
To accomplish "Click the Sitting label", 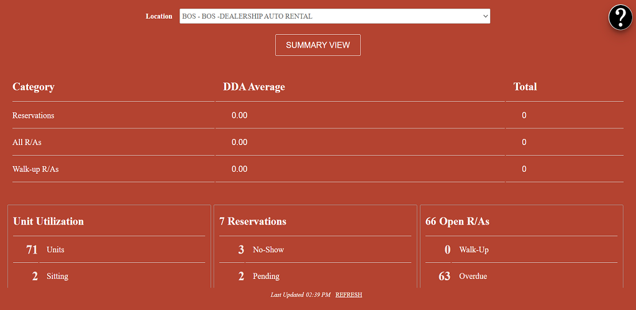I will pos(57,277).
